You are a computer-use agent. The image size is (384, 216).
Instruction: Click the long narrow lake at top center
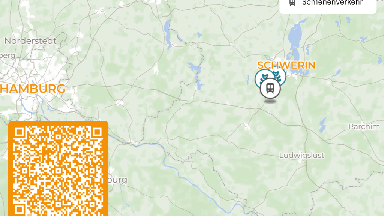coord(168,32)
